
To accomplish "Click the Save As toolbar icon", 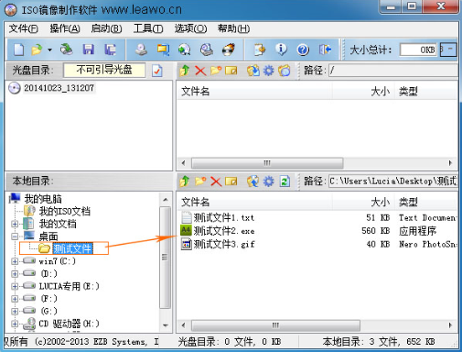I will 110,49.
